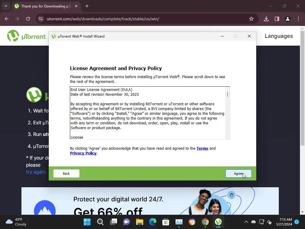Open Microsoft Store from taskbar
305x229 pixels.
[166, 222]
